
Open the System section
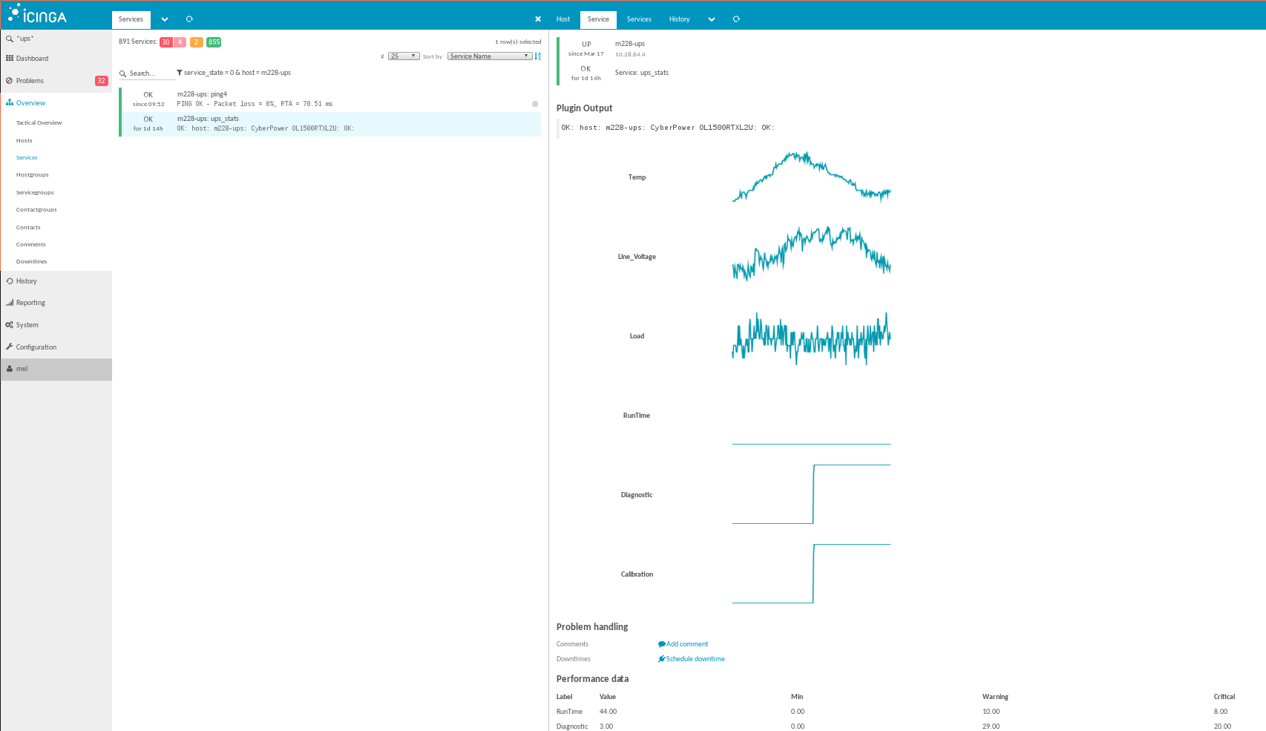click(27, 325)
